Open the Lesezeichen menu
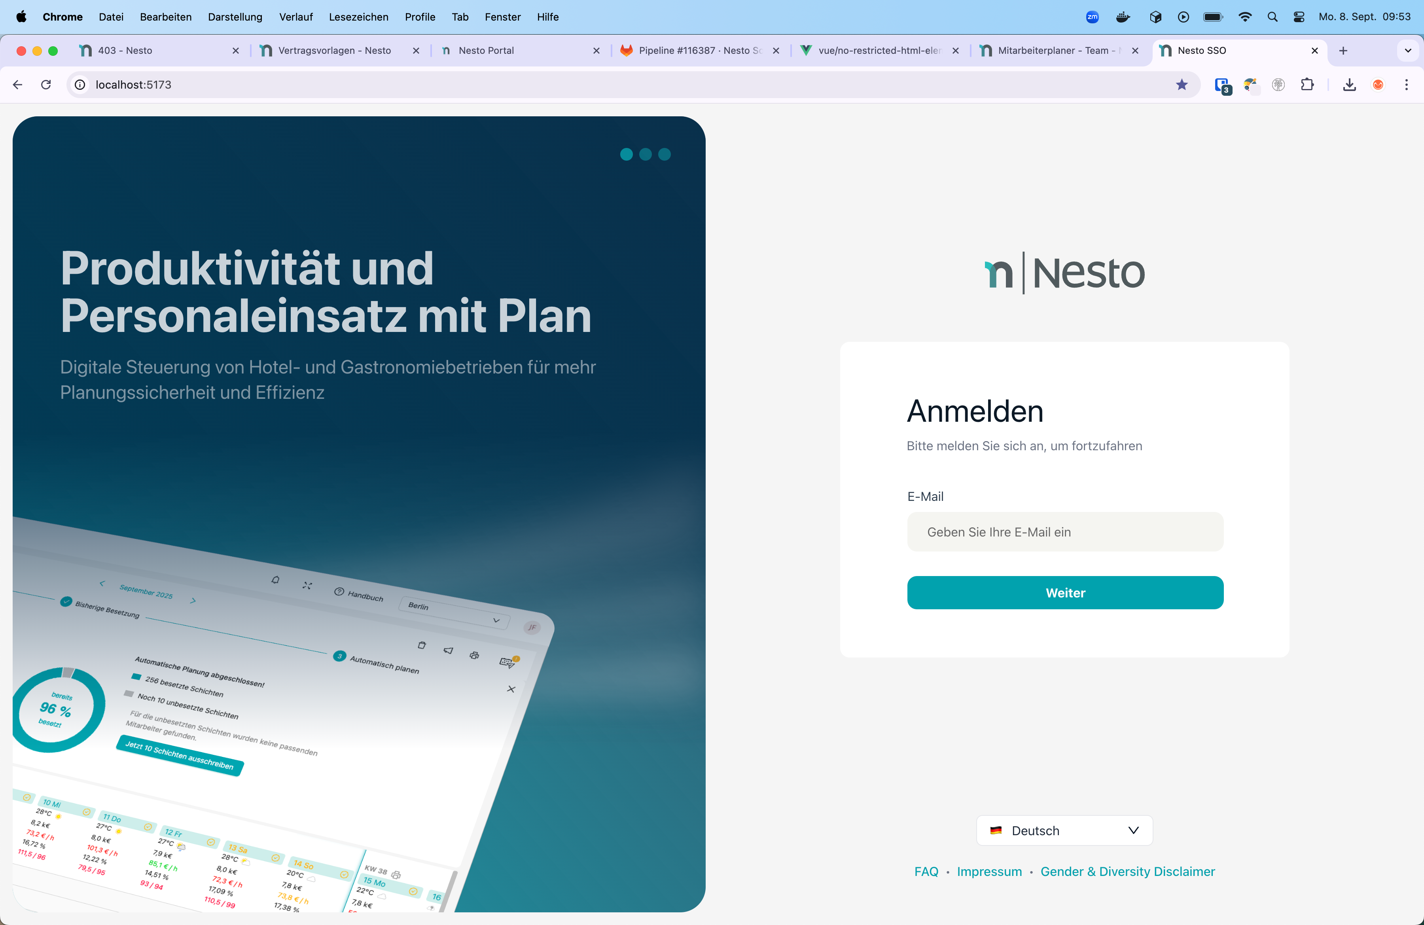Screen dimensions: 1424x925 pos(358,17)
